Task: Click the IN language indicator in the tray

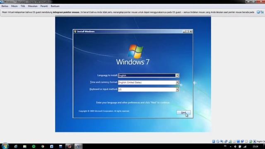Action: pyautogui.click(x=225, y=146)
